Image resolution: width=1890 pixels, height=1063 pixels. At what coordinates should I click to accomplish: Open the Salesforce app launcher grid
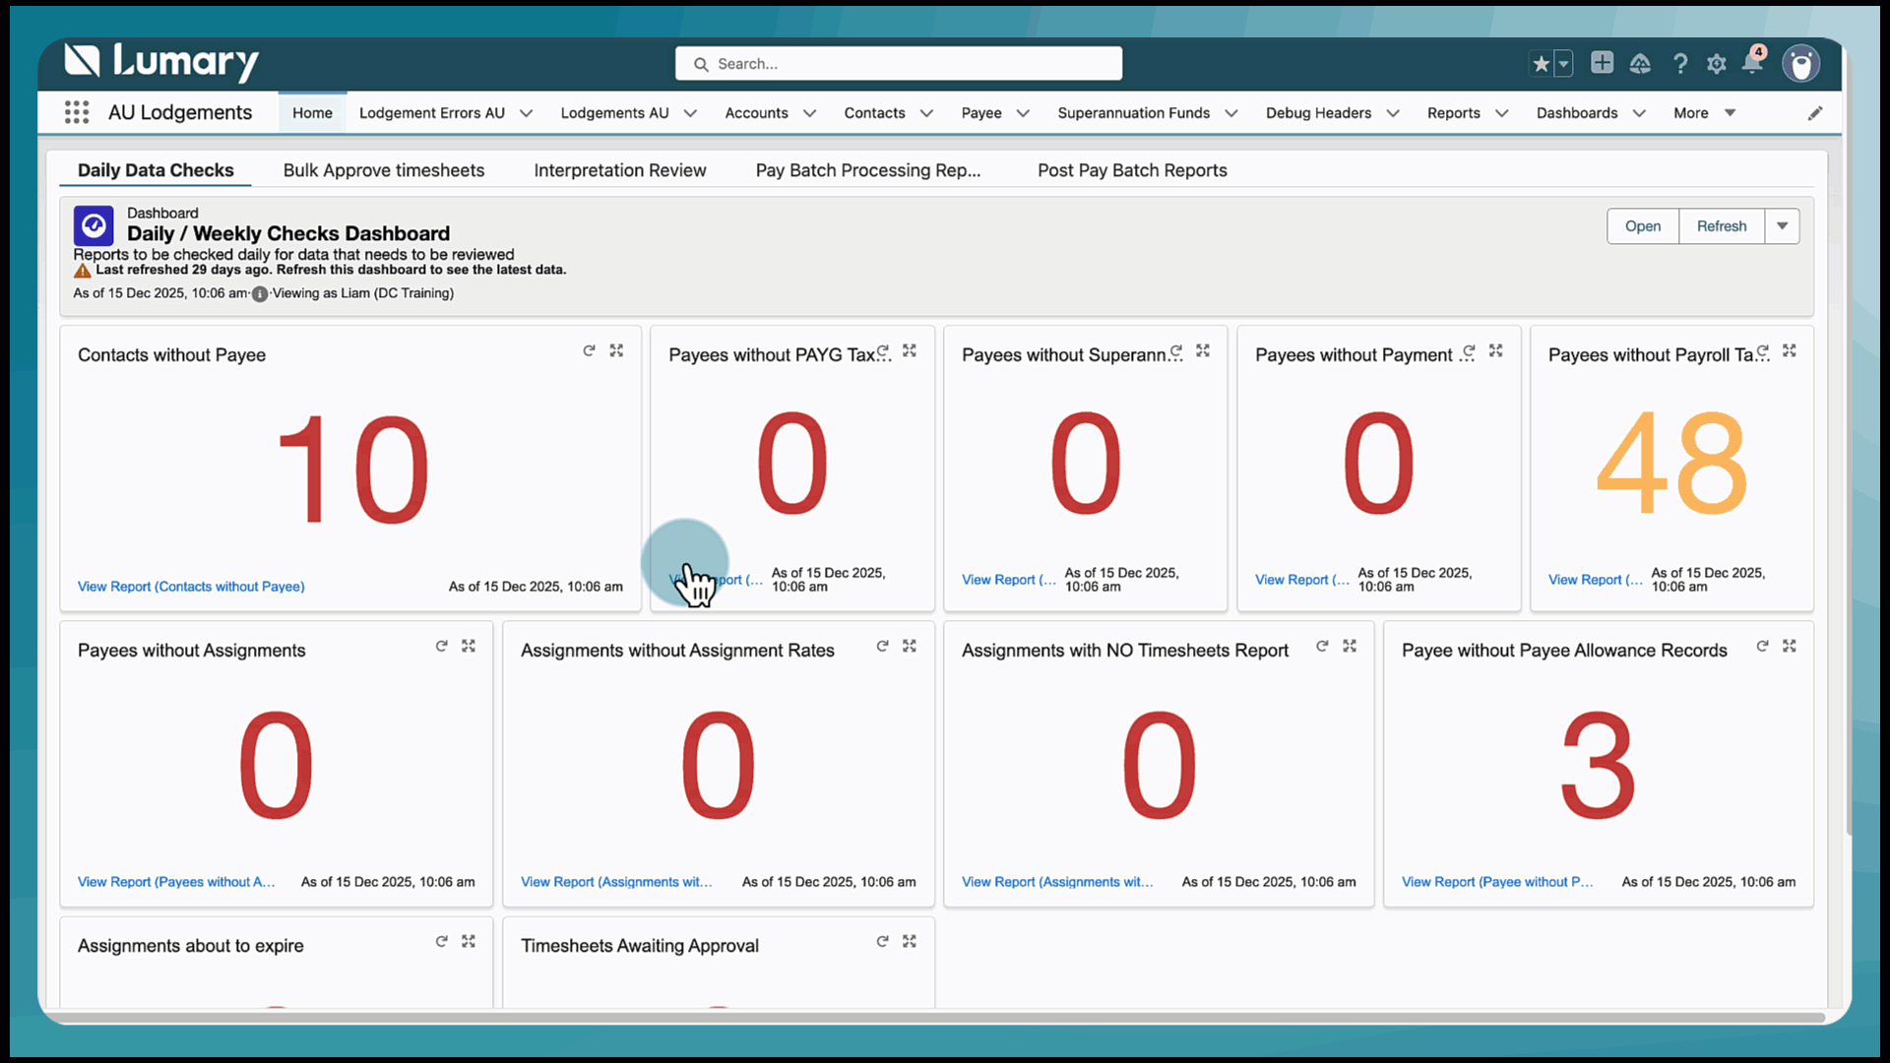[76, 112]
